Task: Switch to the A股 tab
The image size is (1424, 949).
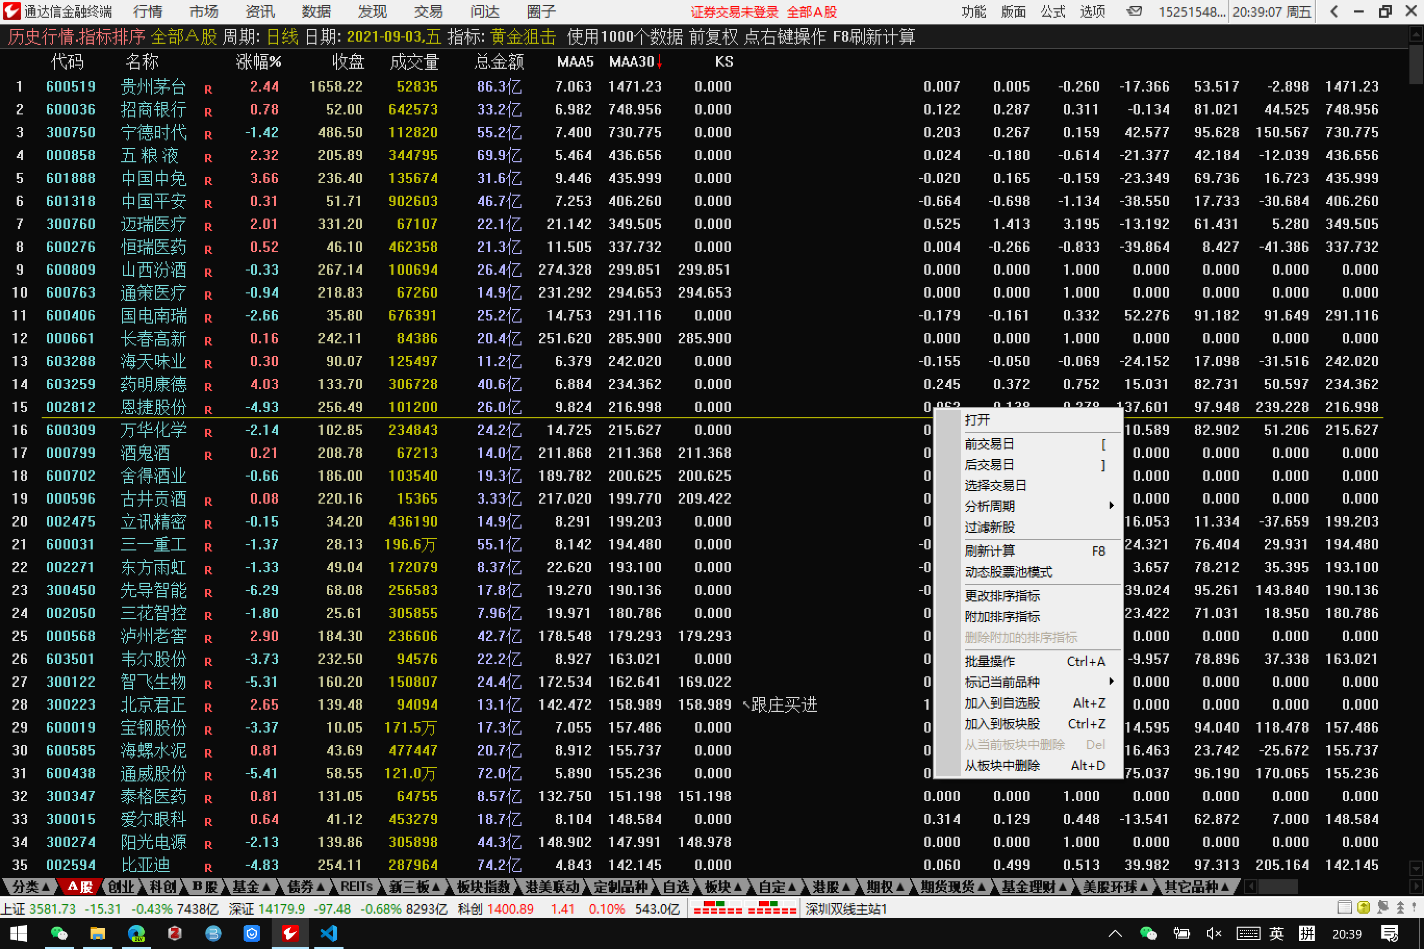Action: point(79,887)
